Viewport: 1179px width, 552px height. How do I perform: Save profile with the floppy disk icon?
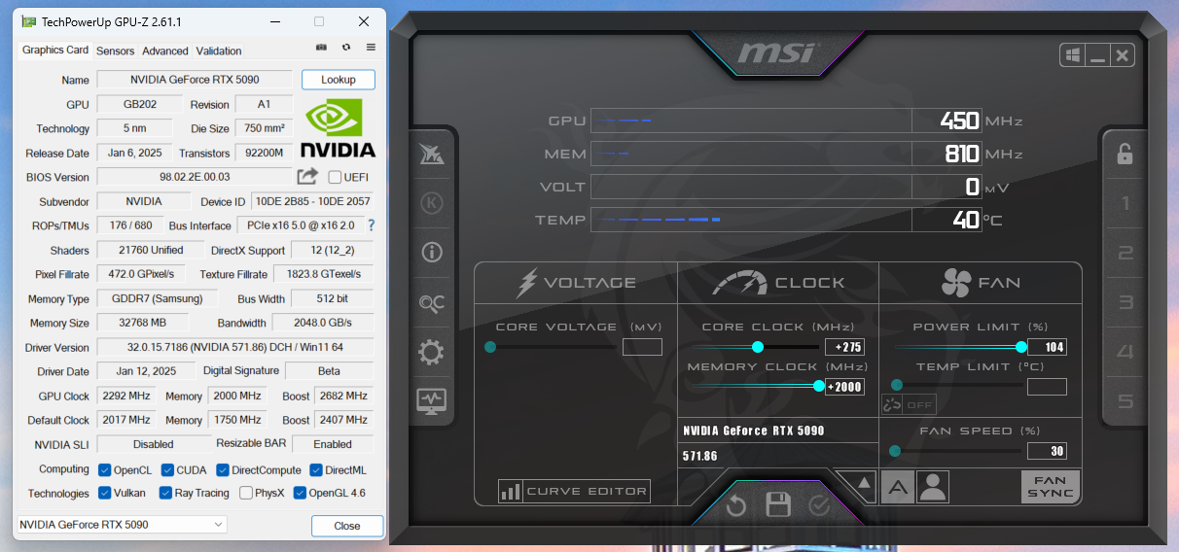777,504
